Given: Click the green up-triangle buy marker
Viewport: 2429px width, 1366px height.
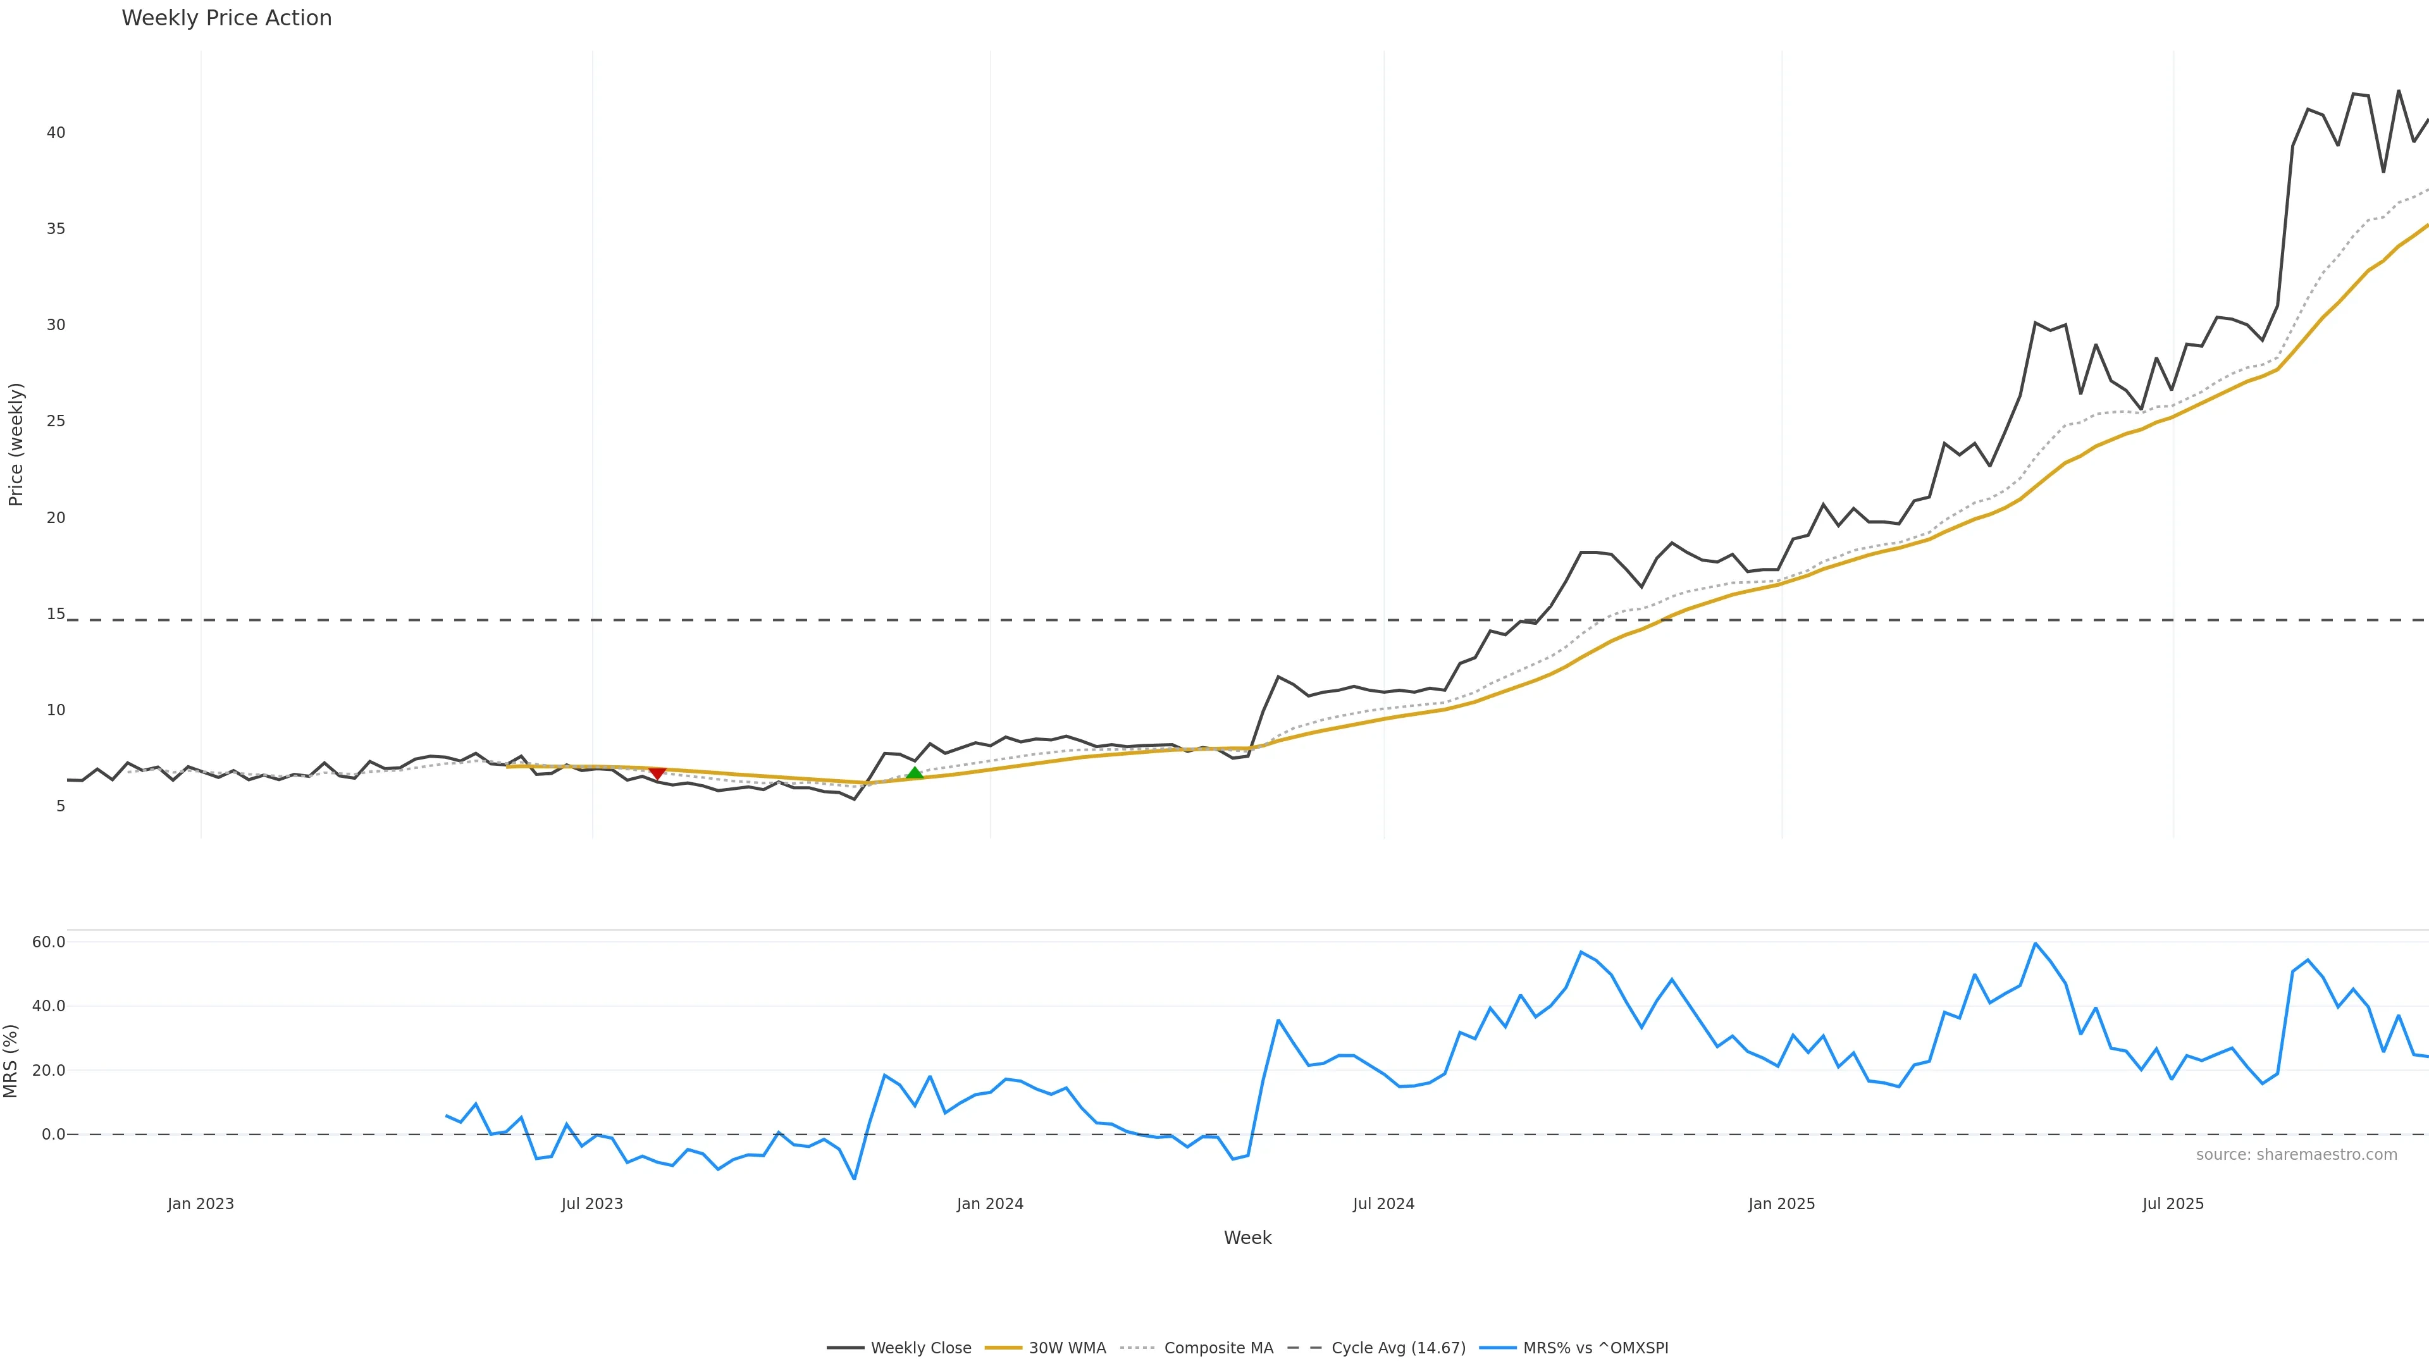Looking at the screenshot, I should tap(913, 773).
